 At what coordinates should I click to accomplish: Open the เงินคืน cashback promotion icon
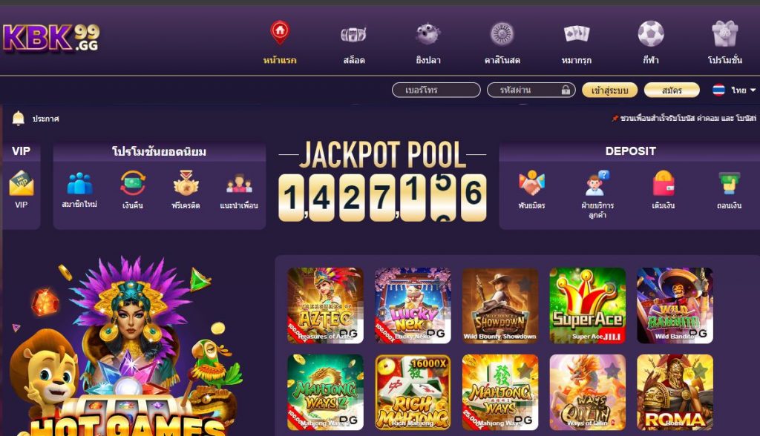pyautogui.click(x=133, y=184)
